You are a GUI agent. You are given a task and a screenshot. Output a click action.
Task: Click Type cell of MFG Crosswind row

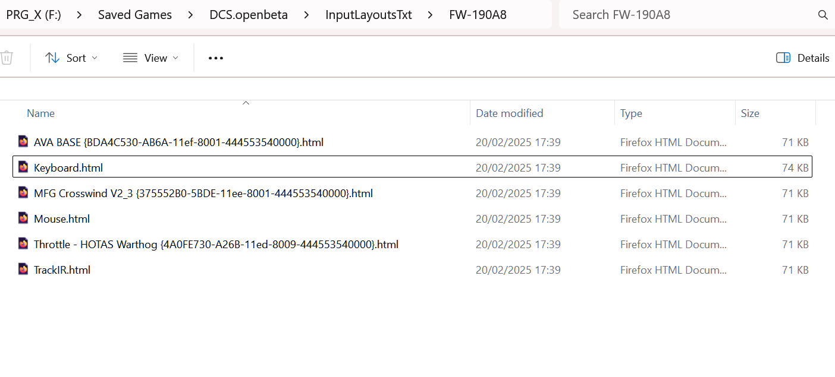point(673,194)
